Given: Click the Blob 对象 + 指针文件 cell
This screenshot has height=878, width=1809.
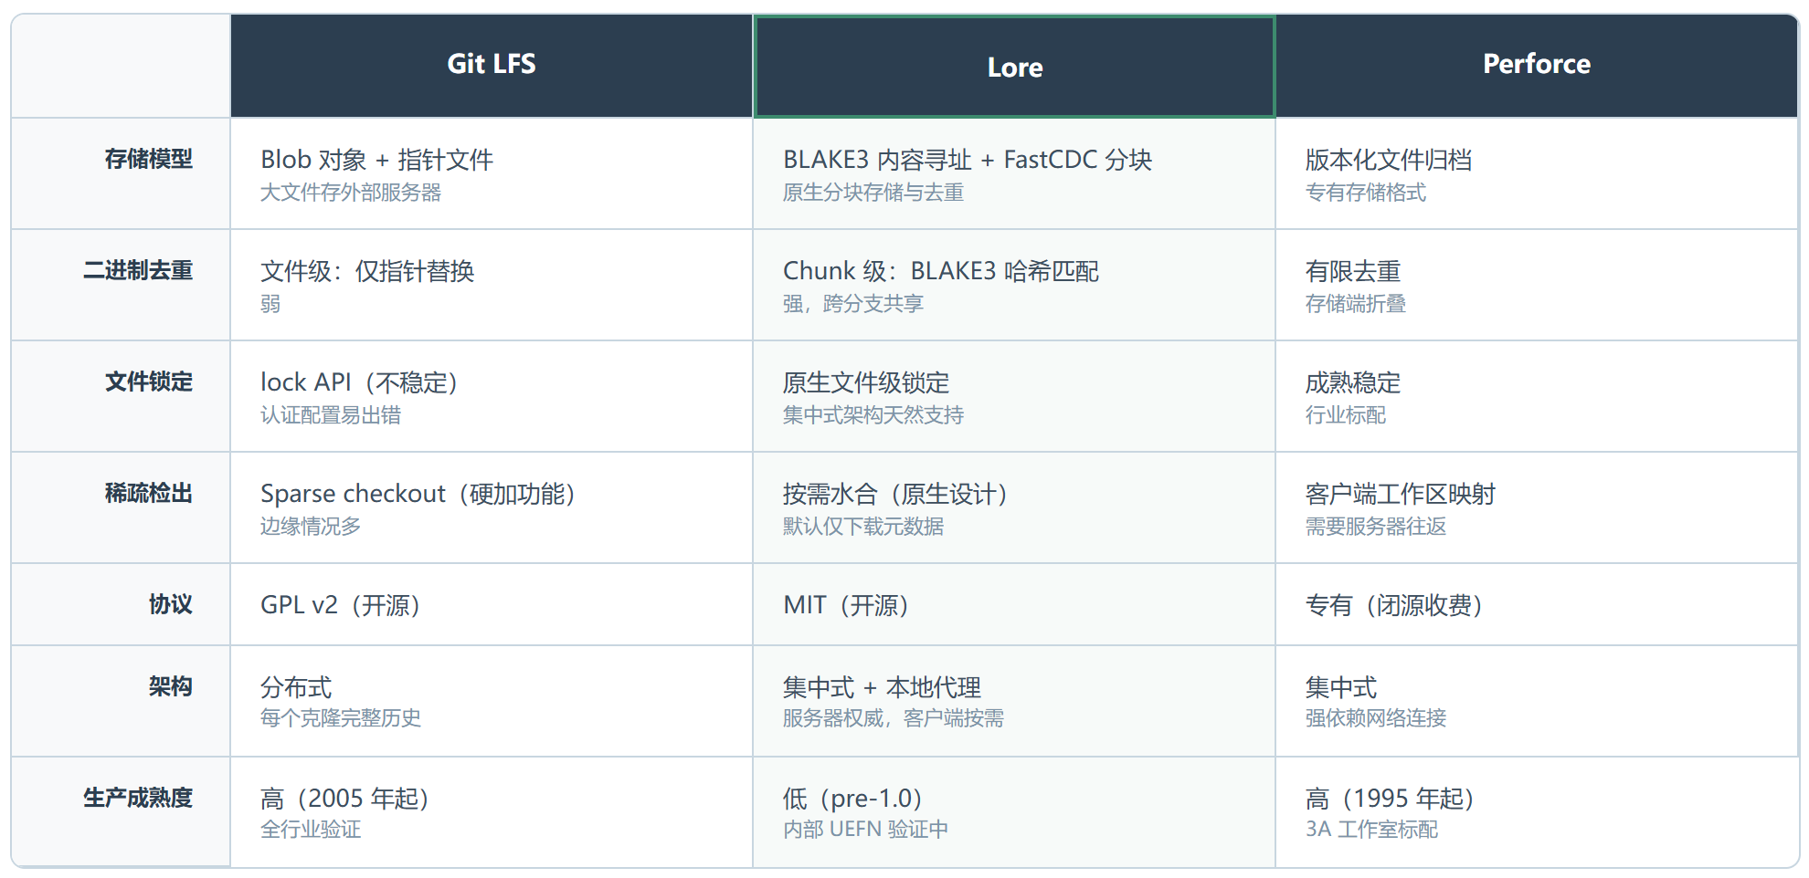Looking at the screenshot, I should coord(492,173).
